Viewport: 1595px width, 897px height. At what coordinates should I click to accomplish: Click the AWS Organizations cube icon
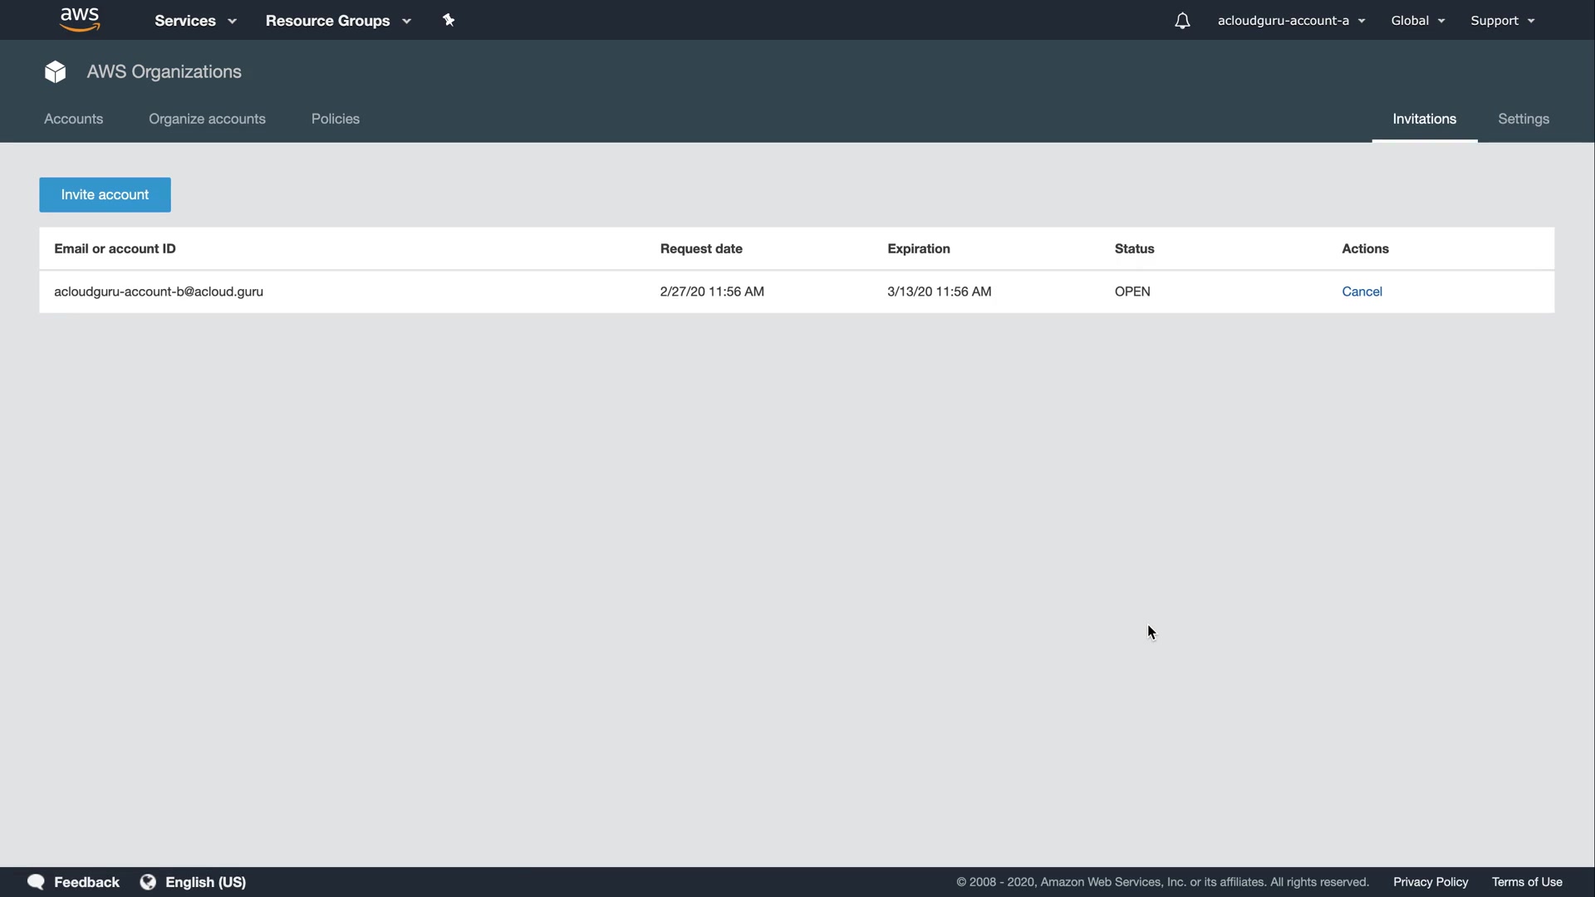(56, 72)
